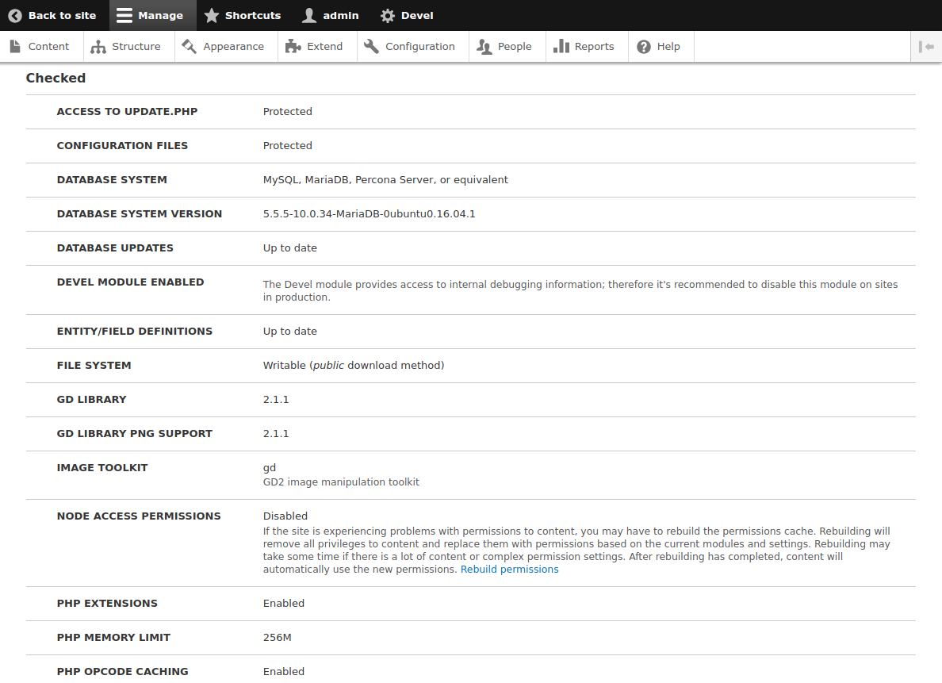942x683 pixels.
Task: Click the Back to site arrow icon
Action: point(15,16)
